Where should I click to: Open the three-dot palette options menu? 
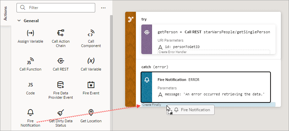(103, 8)
